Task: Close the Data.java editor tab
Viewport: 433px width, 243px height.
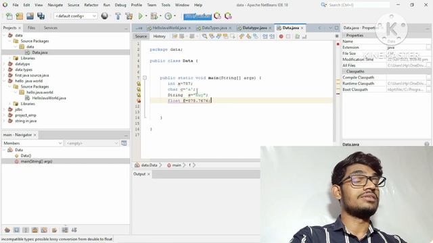Action: click(302, 28)
